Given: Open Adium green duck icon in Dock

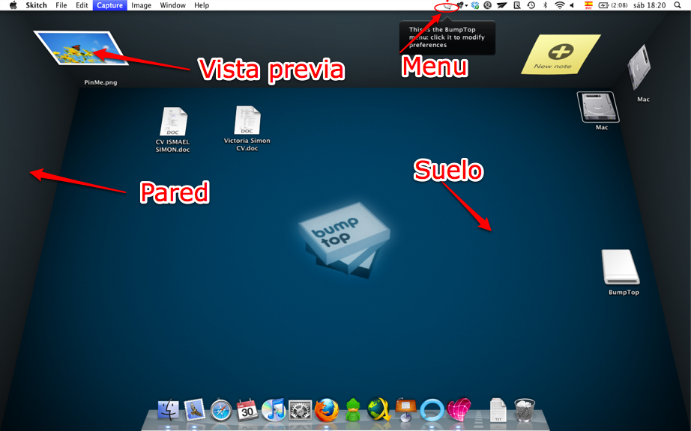Looking at the screenshot, I should [x=353, y=410].
